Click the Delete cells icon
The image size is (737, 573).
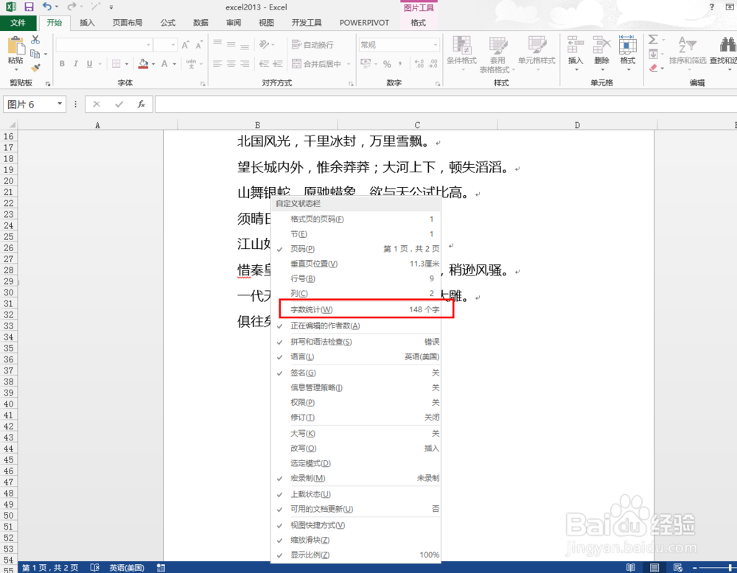pyautogui.click(x=601, y=45)
